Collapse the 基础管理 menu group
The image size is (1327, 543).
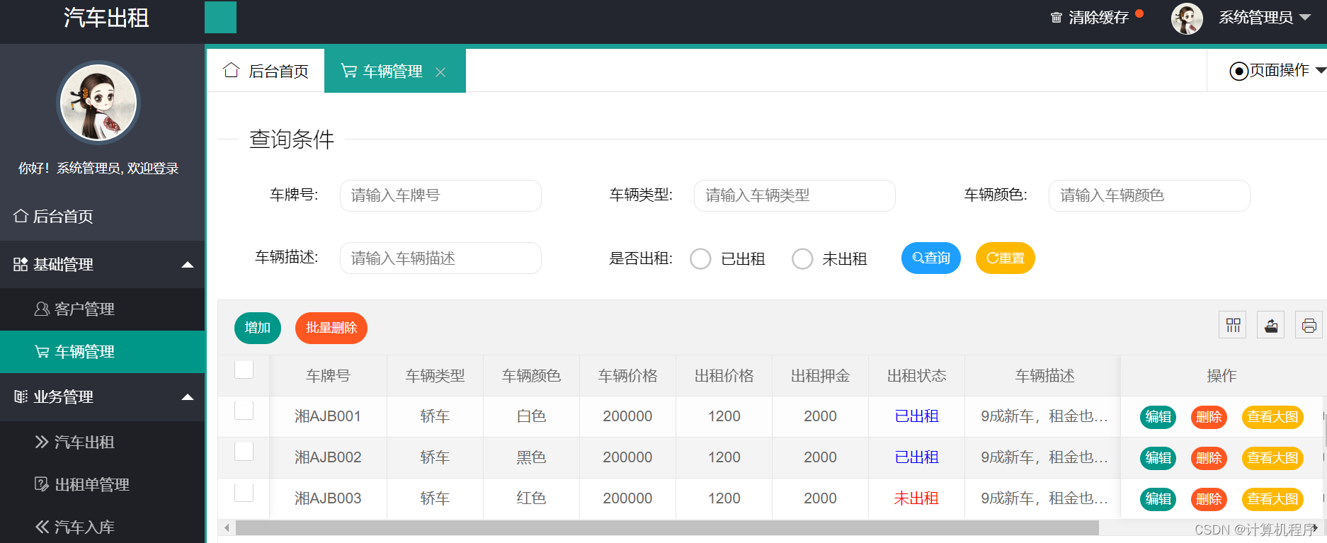click(x=102, y=264)
